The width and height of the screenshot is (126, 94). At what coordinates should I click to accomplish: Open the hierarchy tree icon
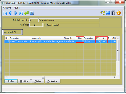click(x=103, y=13)
